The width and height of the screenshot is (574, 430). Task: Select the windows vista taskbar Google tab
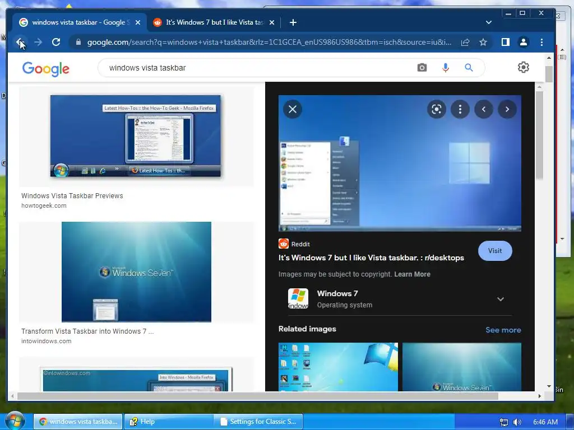80,22
